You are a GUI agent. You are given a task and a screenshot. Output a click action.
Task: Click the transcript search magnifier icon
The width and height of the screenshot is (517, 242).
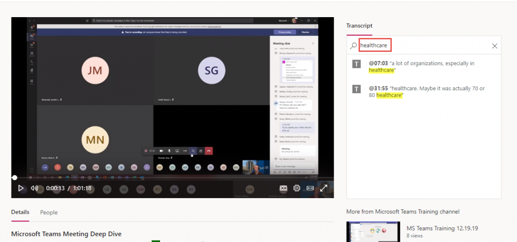(353, 46)
